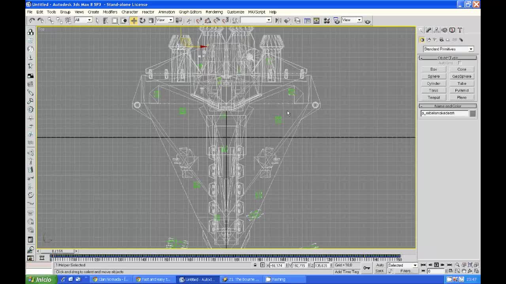Click the Cylinder primitive button
The height and width of the screenshot is (284, 506).
click(434, 84)
